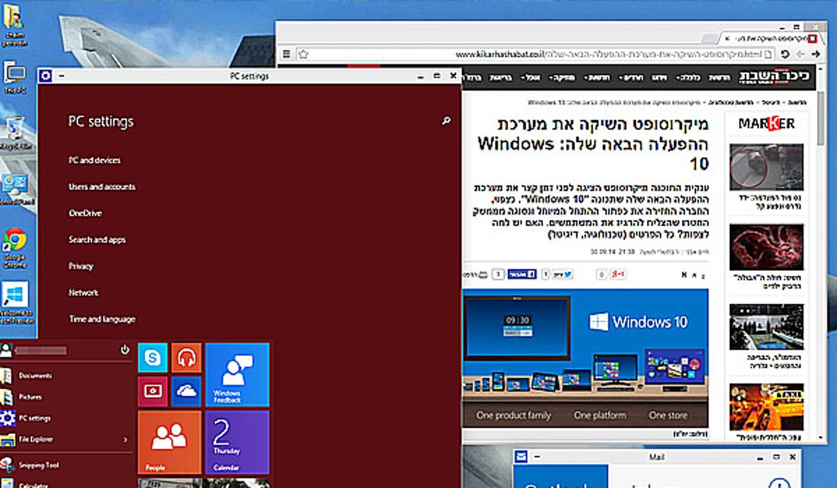Open the first Marker sidebar thumbnail
The height and width of the screenshot is (488, 837).
766,167
